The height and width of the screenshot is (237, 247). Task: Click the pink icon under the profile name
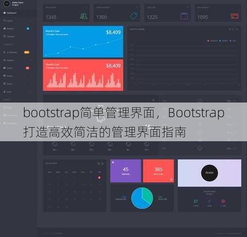coord(223,201)
